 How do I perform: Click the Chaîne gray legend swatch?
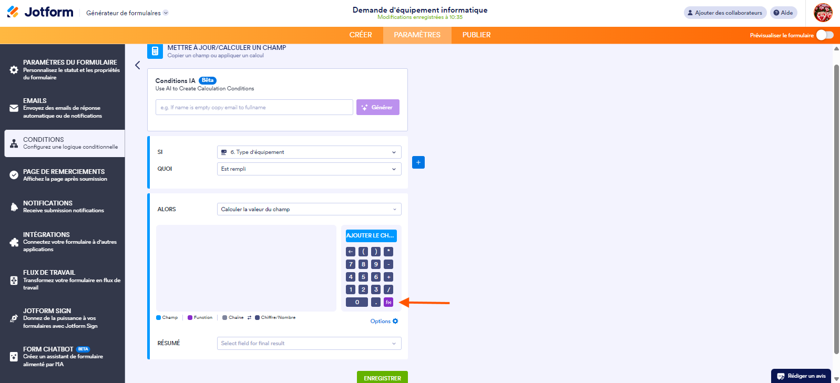pyautogui.click(x=224, y=317)
